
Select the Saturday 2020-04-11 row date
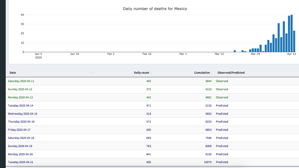click(21, 81)
